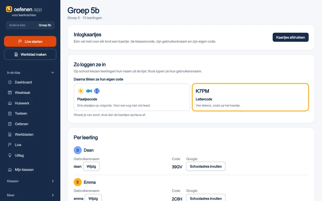The width and height of the screenshot is (322, 201).
Task: Click the username text emma
Action: 78,199
